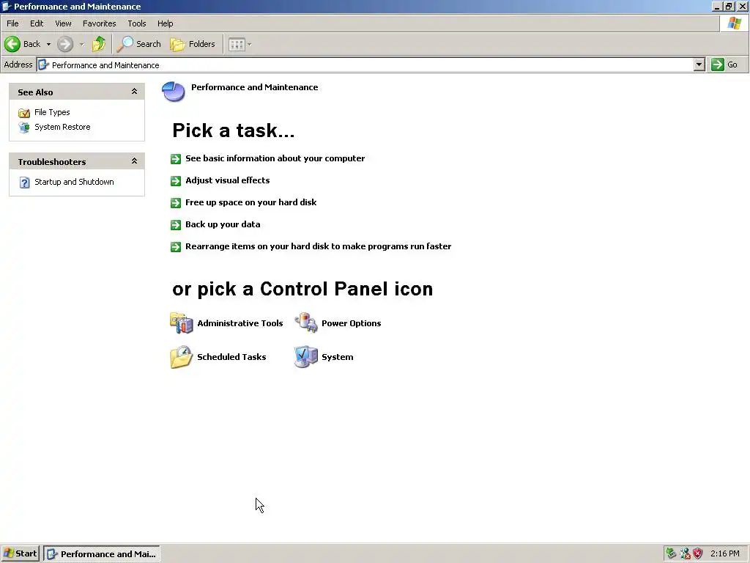
Task: Click the Safely Remove Hardware tray icon
Action: click(x=671, y=554)
